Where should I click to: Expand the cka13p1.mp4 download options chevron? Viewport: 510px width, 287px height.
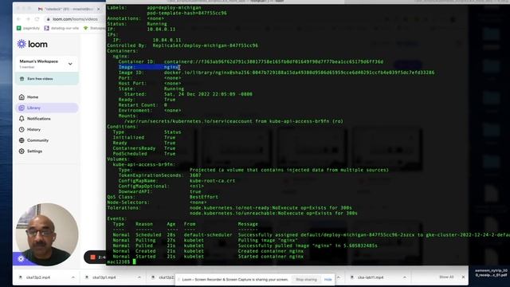(139, 277)
